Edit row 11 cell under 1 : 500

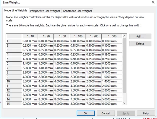[112, 86]
